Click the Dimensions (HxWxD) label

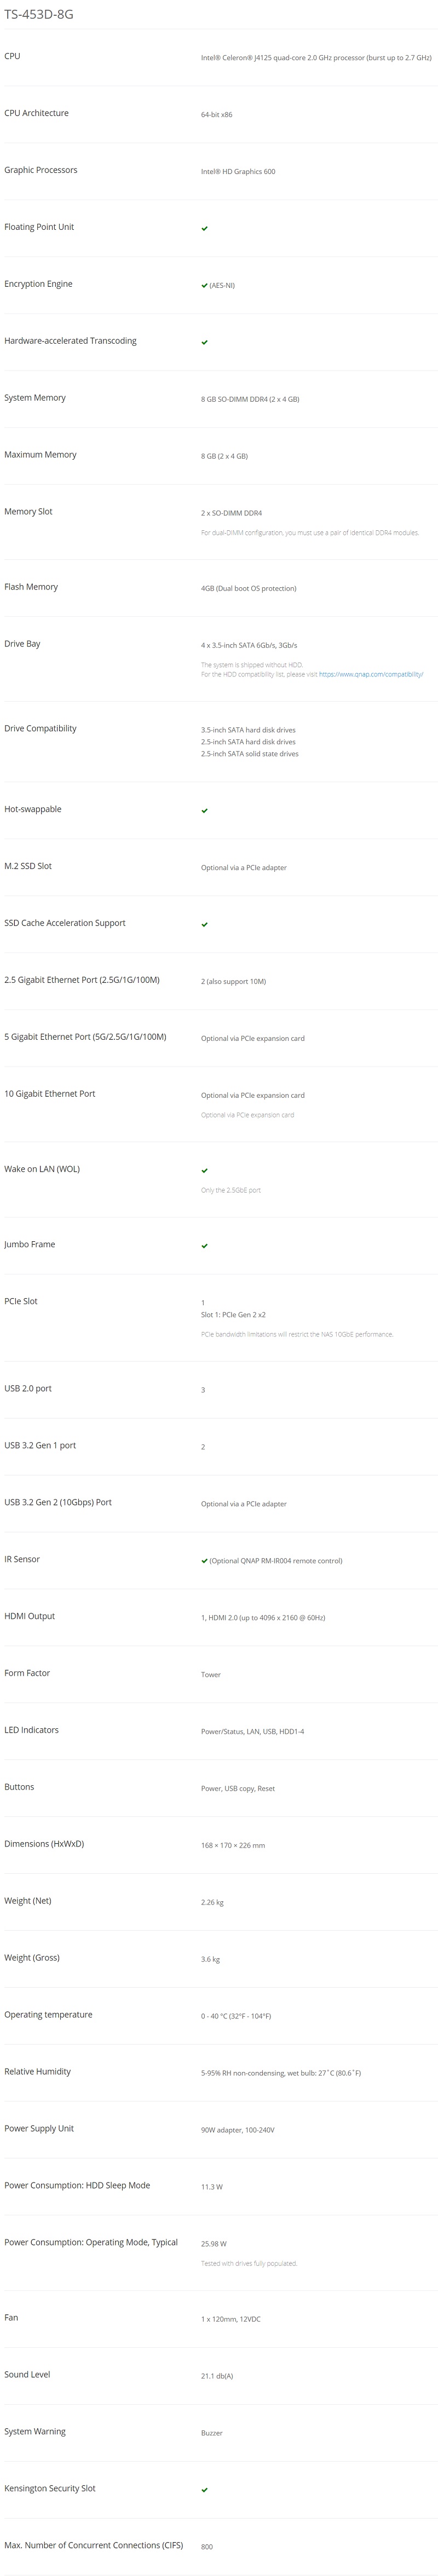pyautogui.click(x=44, y=1843)
